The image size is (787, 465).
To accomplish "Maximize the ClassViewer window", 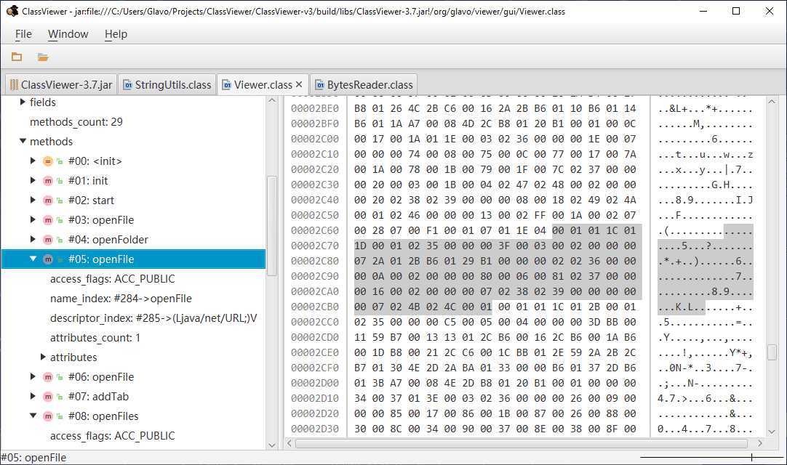I will coord(736,11).
